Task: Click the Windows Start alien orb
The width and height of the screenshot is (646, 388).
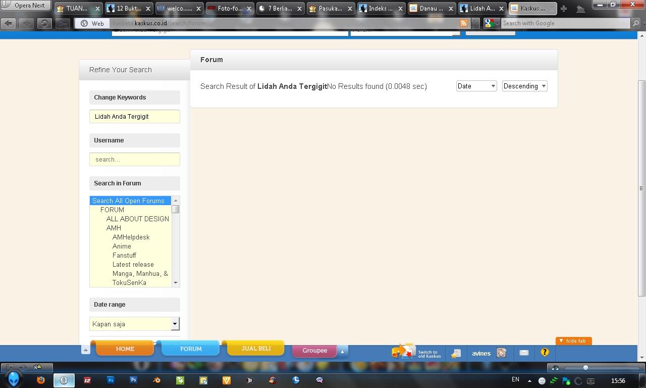Action: (13, 379)
